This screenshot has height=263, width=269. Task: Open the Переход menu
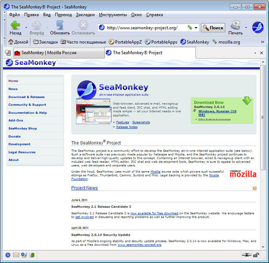[63, 15]
